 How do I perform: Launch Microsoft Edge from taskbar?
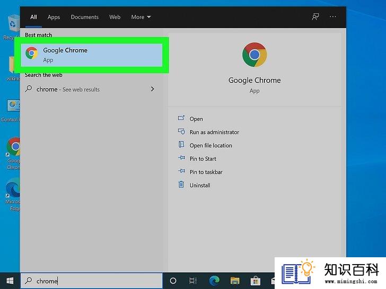[214, 281]
